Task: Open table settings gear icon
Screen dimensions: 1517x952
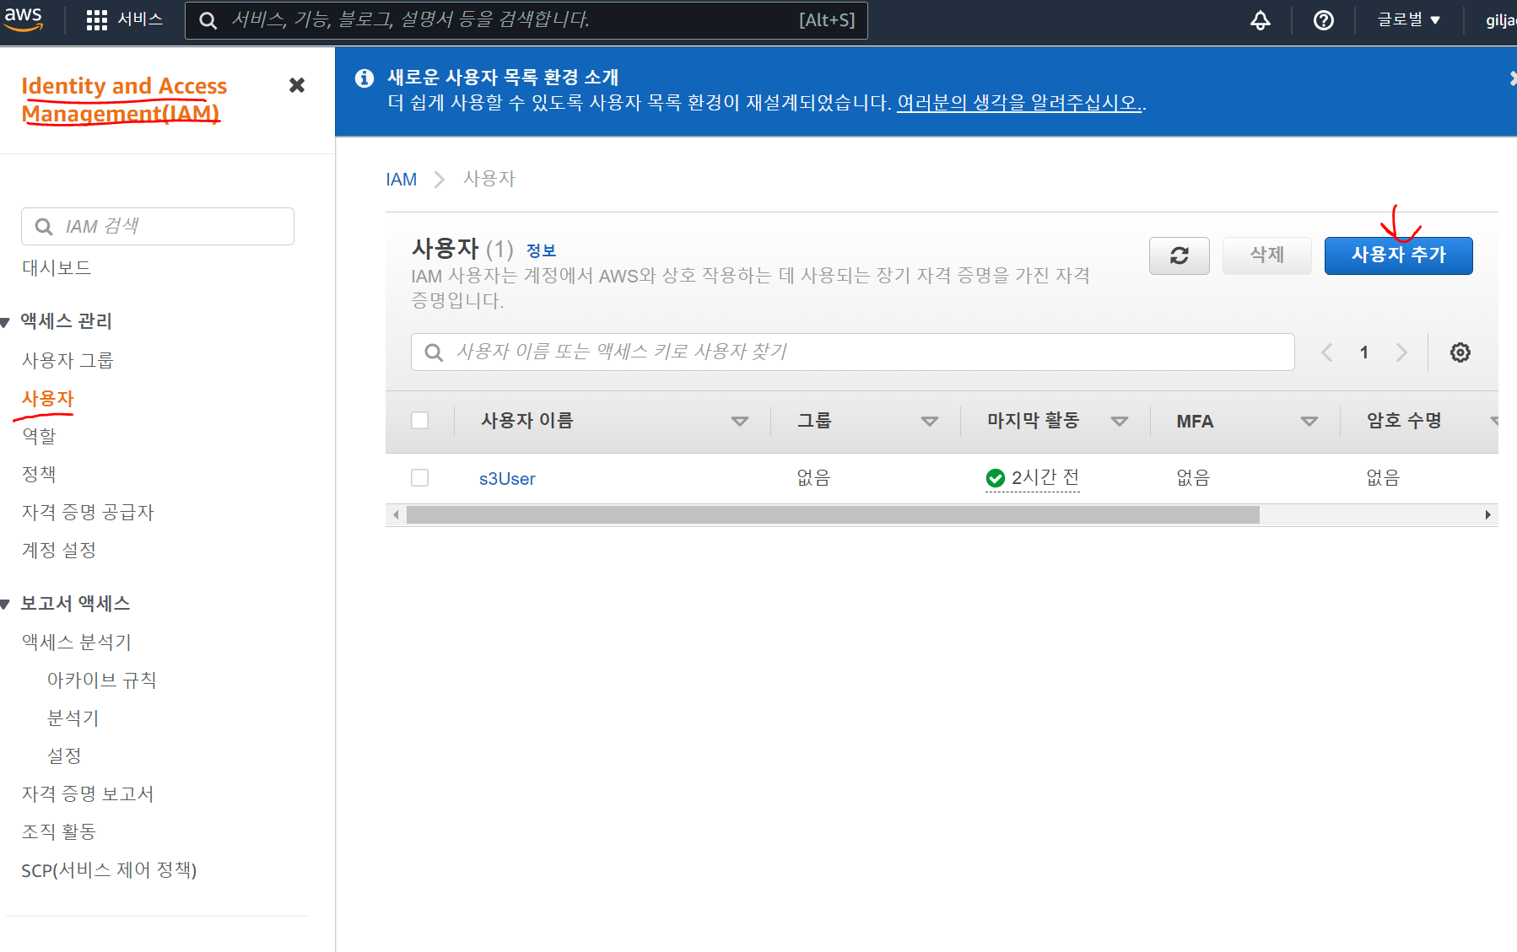Action: coord(1460,352)
